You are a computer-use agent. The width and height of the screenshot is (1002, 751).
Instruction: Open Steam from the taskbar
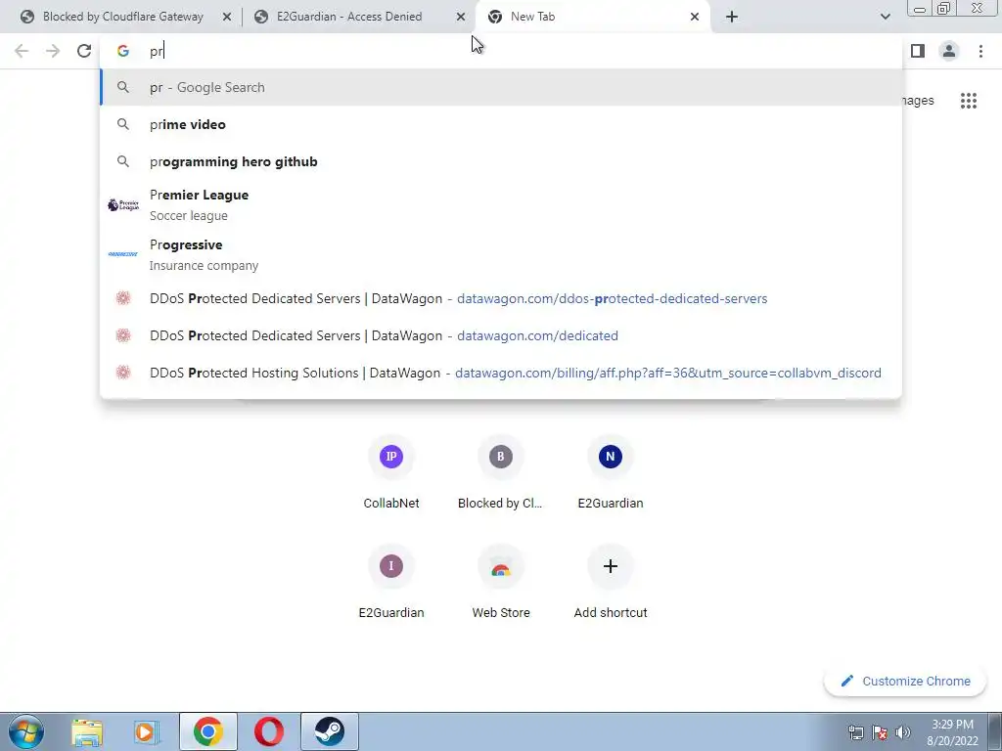pos(329,731)
